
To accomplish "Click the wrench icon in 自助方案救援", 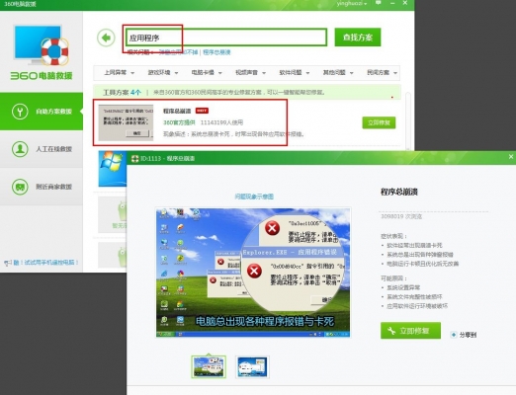I will 20,112.
